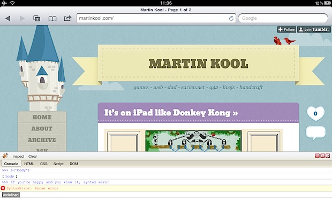Click 'SyntaxError: Parse error' message
The width and height of the screenshot is (332, 201).
point(32,188)
